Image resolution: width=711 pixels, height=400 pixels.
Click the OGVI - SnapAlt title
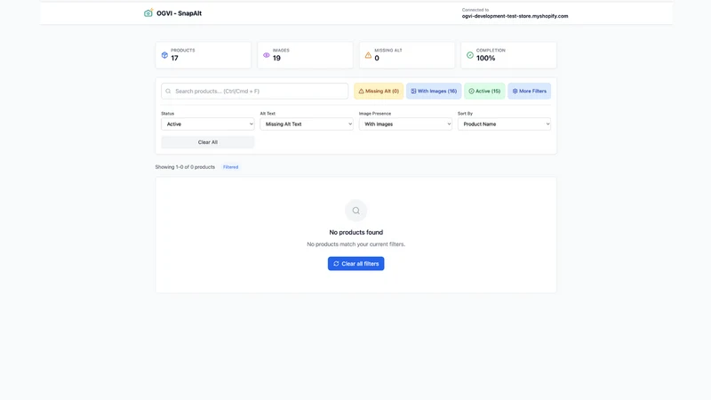[180, 13]
